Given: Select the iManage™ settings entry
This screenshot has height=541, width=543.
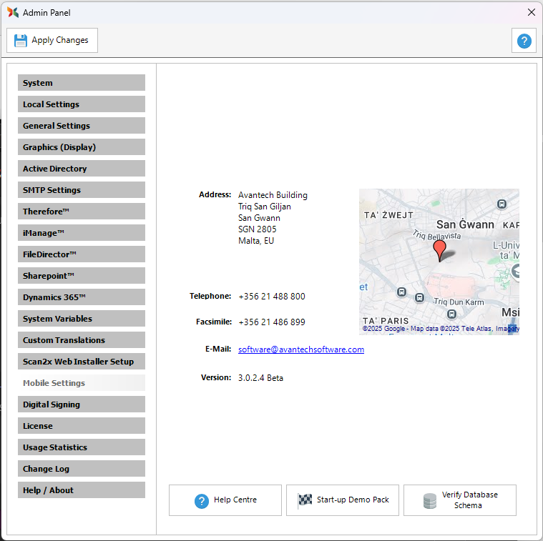Looking at the screenshot, I should 82,233.
